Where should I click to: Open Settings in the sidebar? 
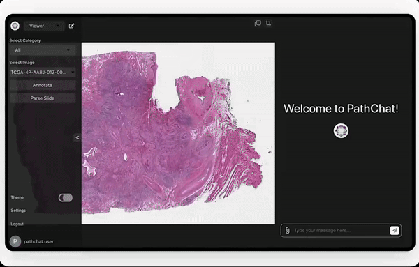(x=18, y=211)
